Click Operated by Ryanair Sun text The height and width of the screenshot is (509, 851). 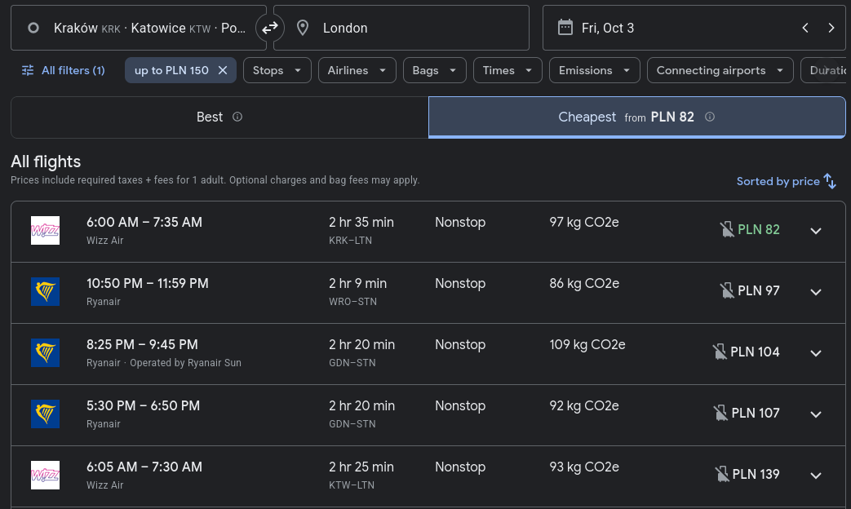pyautogui.click(x=185, y=363)
